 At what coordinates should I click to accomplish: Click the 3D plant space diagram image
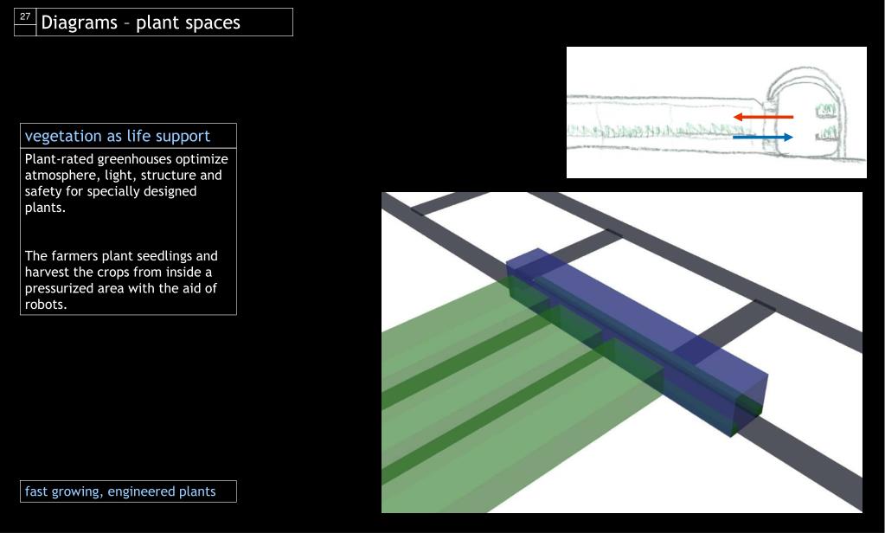point(621,352)
